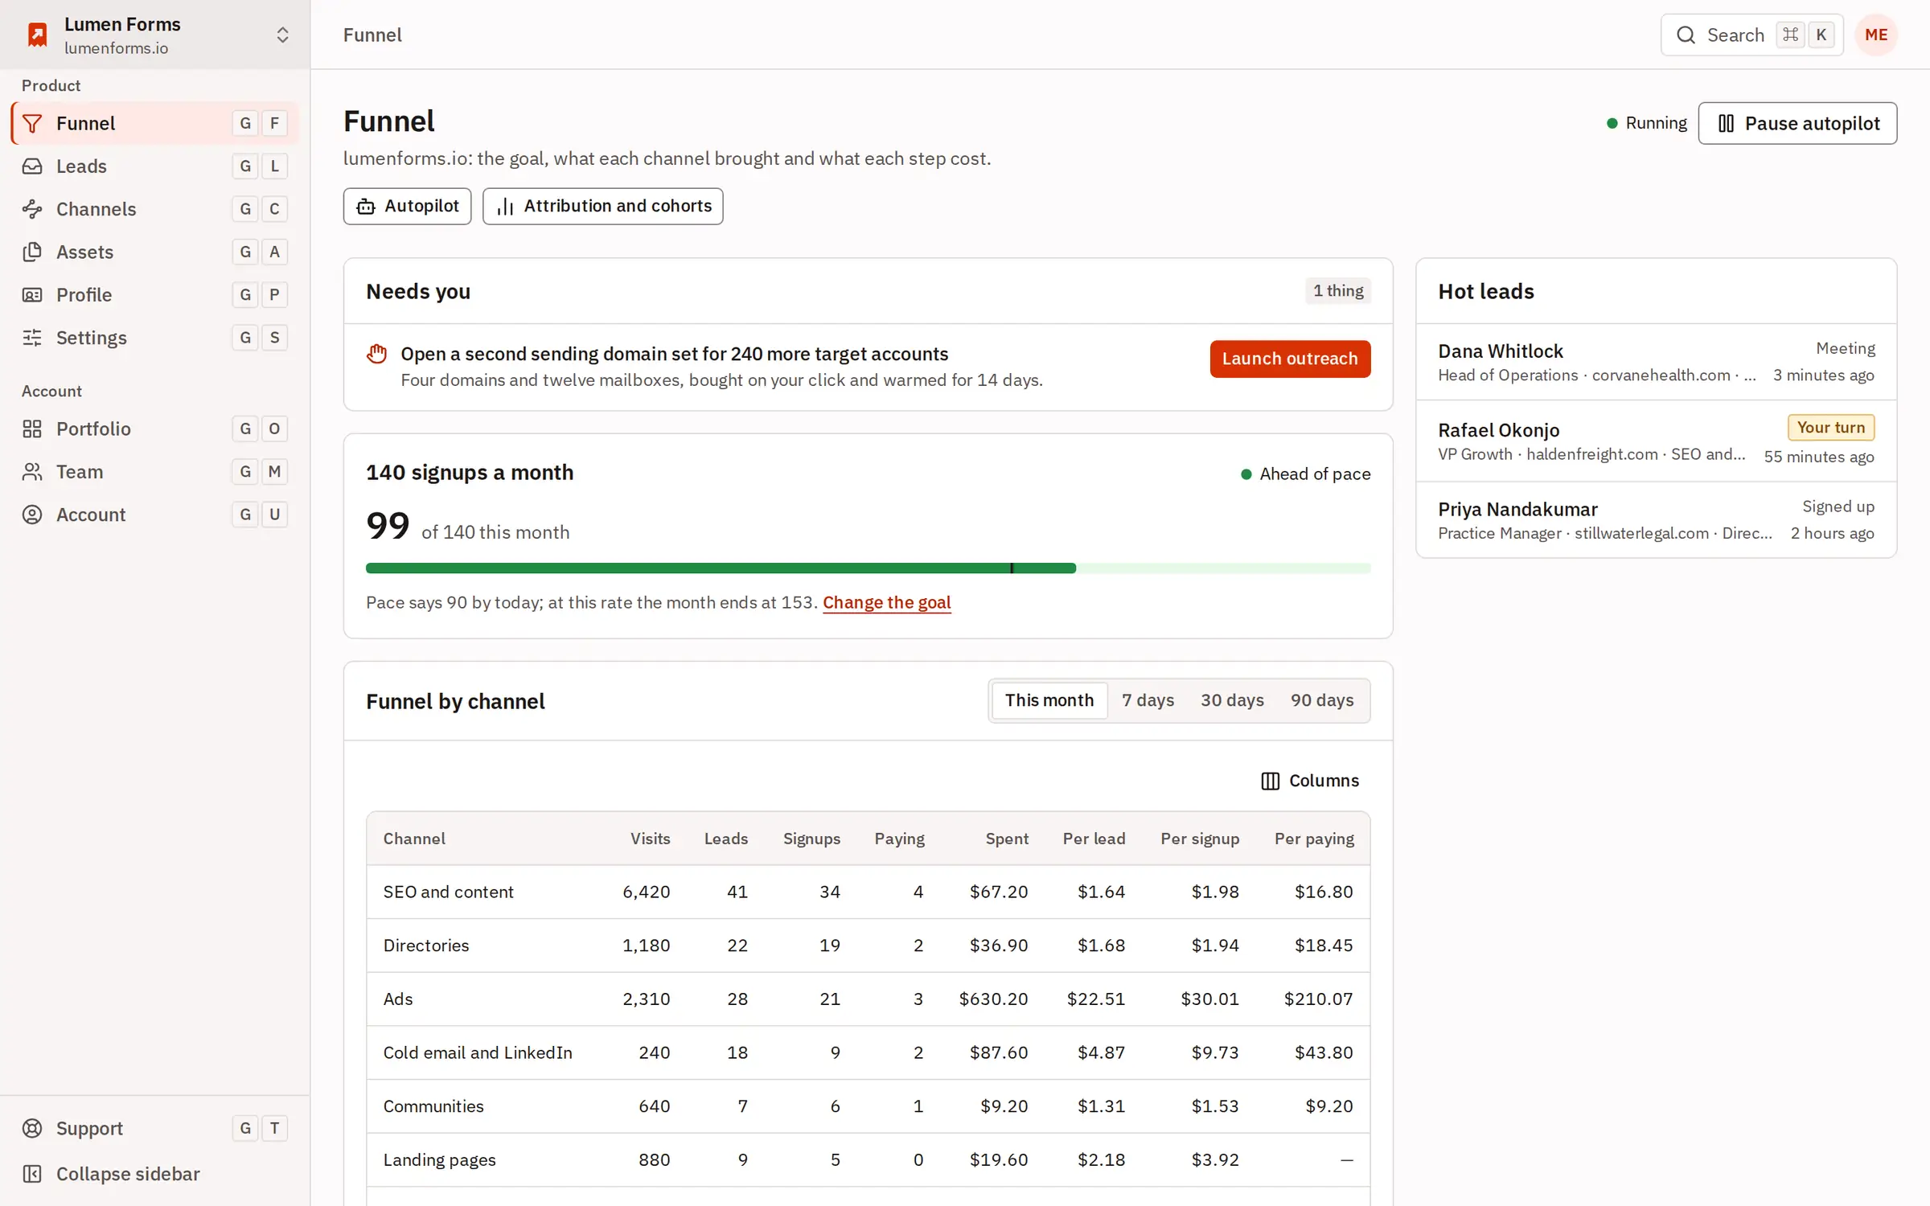Image resolution: width=1930 pixels, height=1206 pixels.
Task: Click the 1 thing badge
Action: (x=1338, y=291)
